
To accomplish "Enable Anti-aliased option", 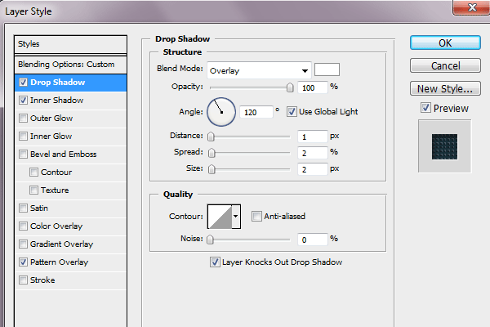I will click(x=256, y=217).
